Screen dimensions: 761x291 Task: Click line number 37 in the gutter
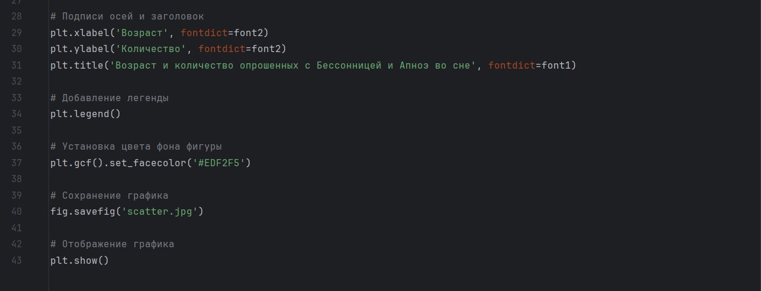17,163
